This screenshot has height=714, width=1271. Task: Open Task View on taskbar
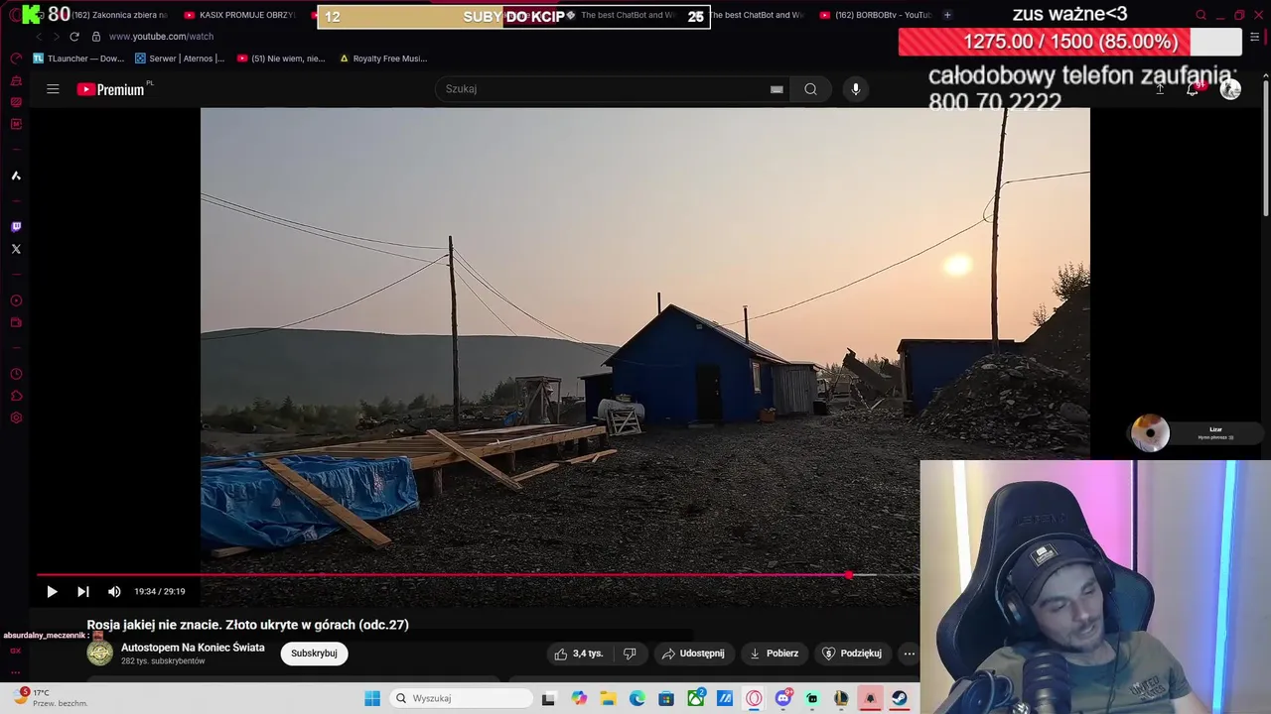pyautogui.click(x=548, y=698)
